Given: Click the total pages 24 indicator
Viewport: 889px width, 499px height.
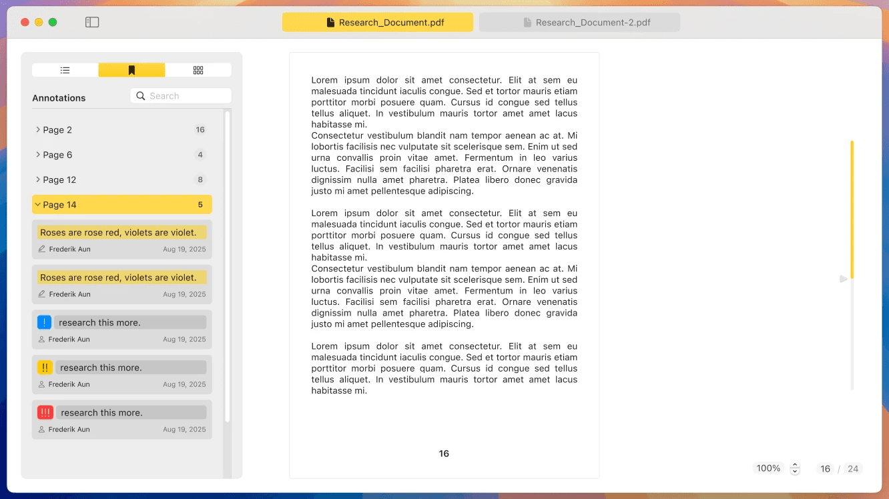Looking at the screenshot, I should [853, 469].
